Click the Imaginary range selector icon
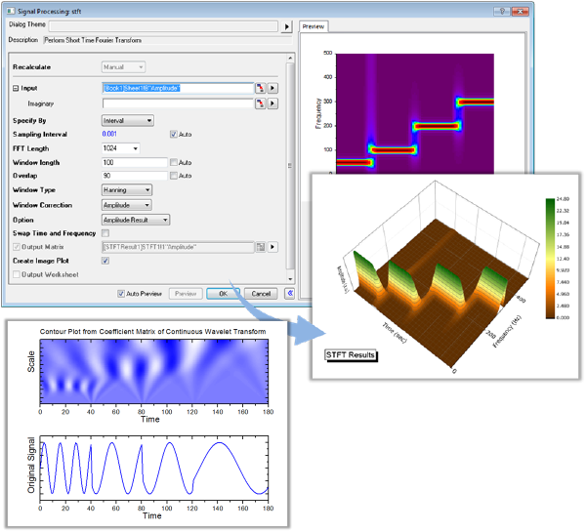587x532 pixels. (261, 102)
